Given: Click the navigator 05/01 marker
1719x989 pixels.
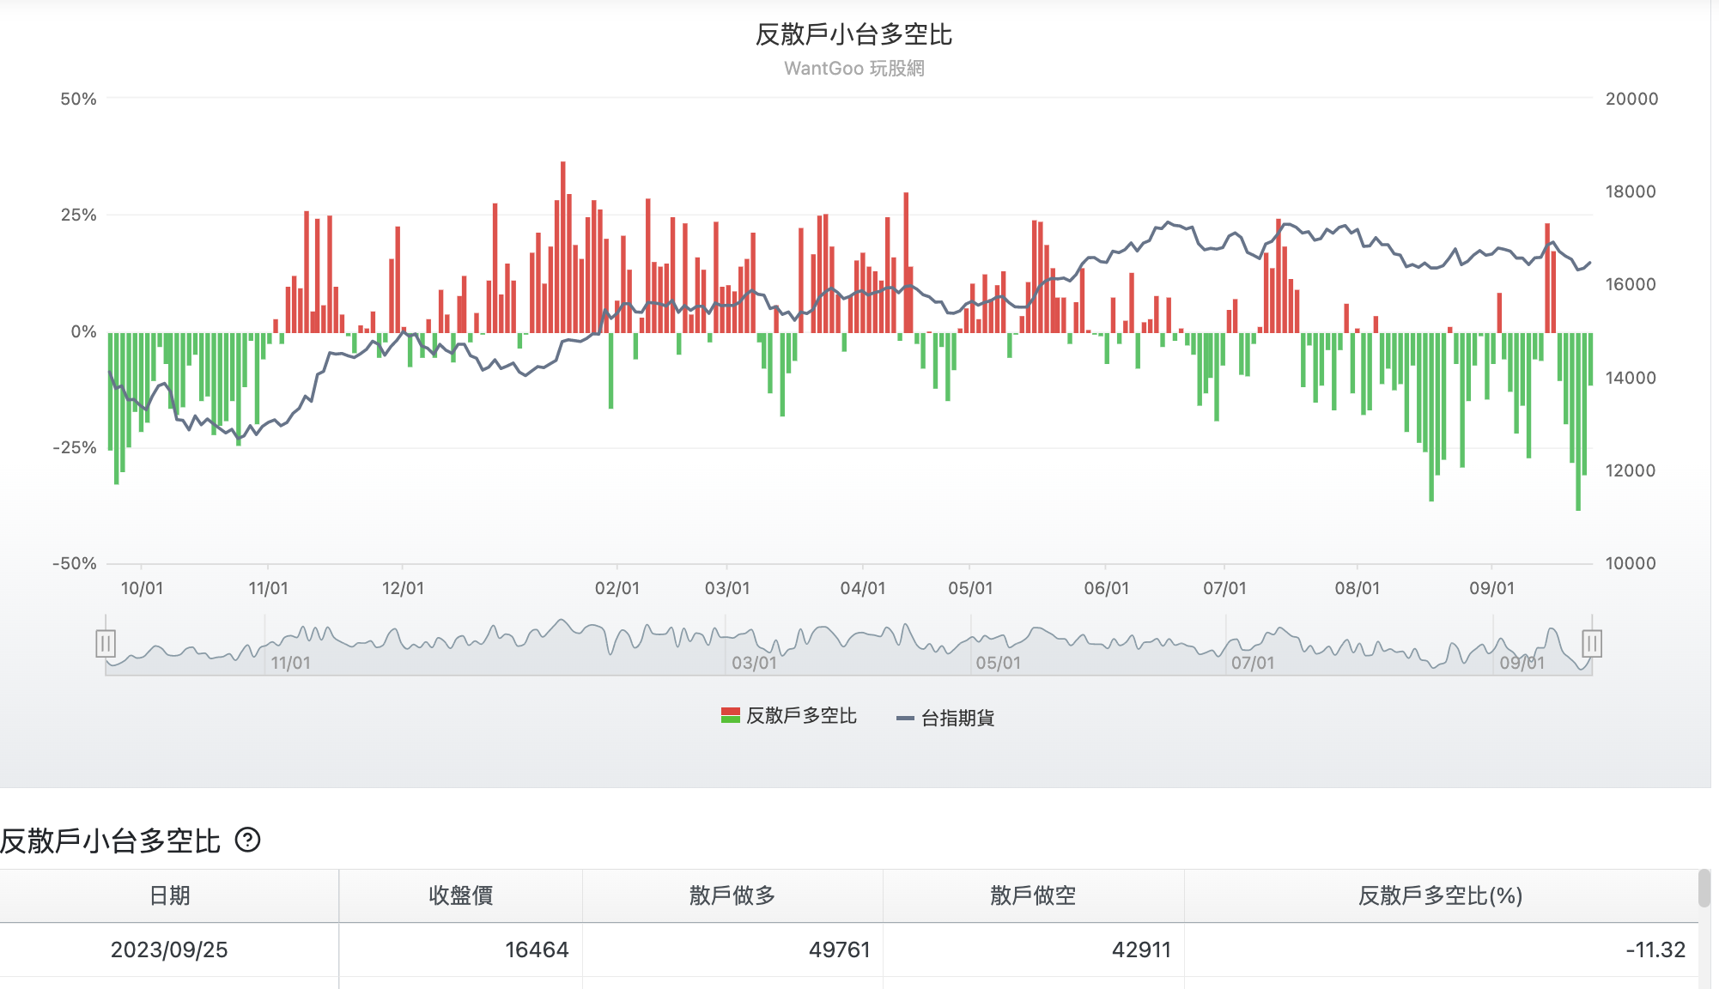Looking at the screenshot, I should coord(999,663).
